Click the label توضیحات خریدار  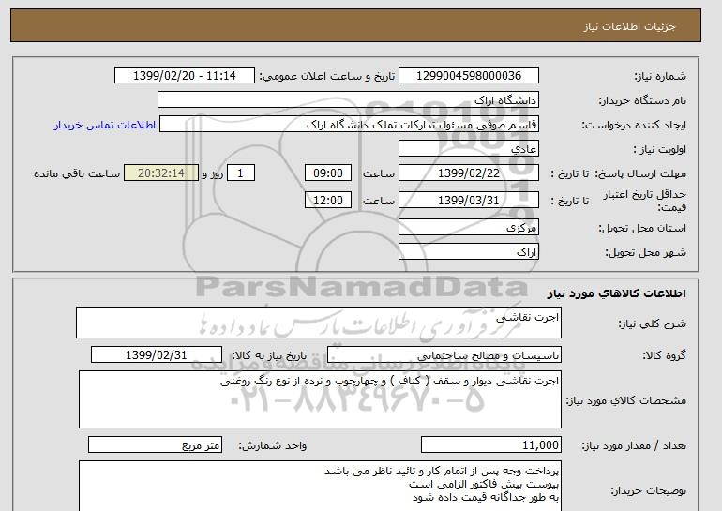click(x=648, y=491)
